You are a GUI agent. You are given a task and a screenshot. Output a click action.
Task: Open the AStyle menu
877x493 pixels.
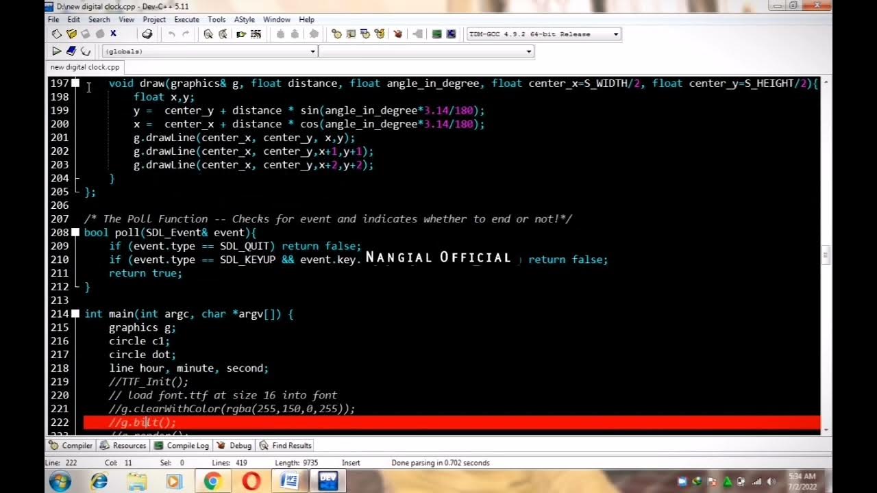click(245, 19)
